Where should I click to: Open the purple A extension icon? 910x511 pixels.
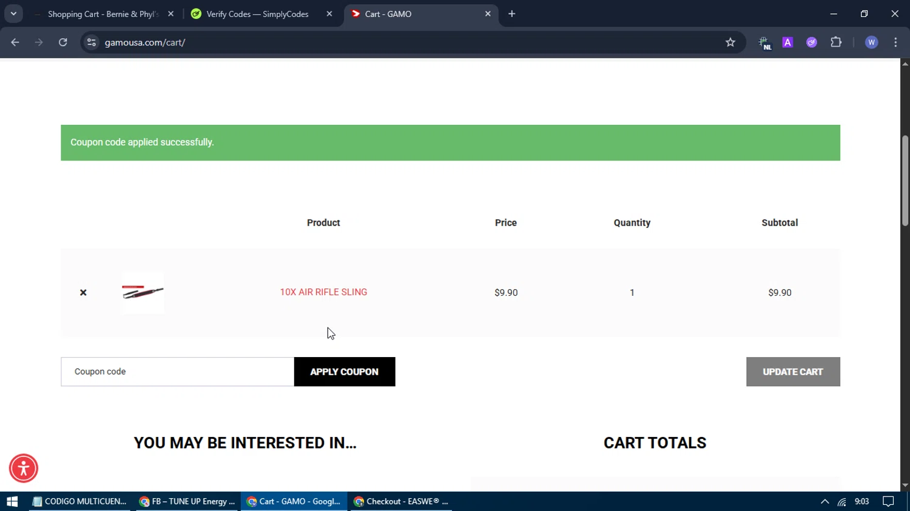click(x=787, y=42)
